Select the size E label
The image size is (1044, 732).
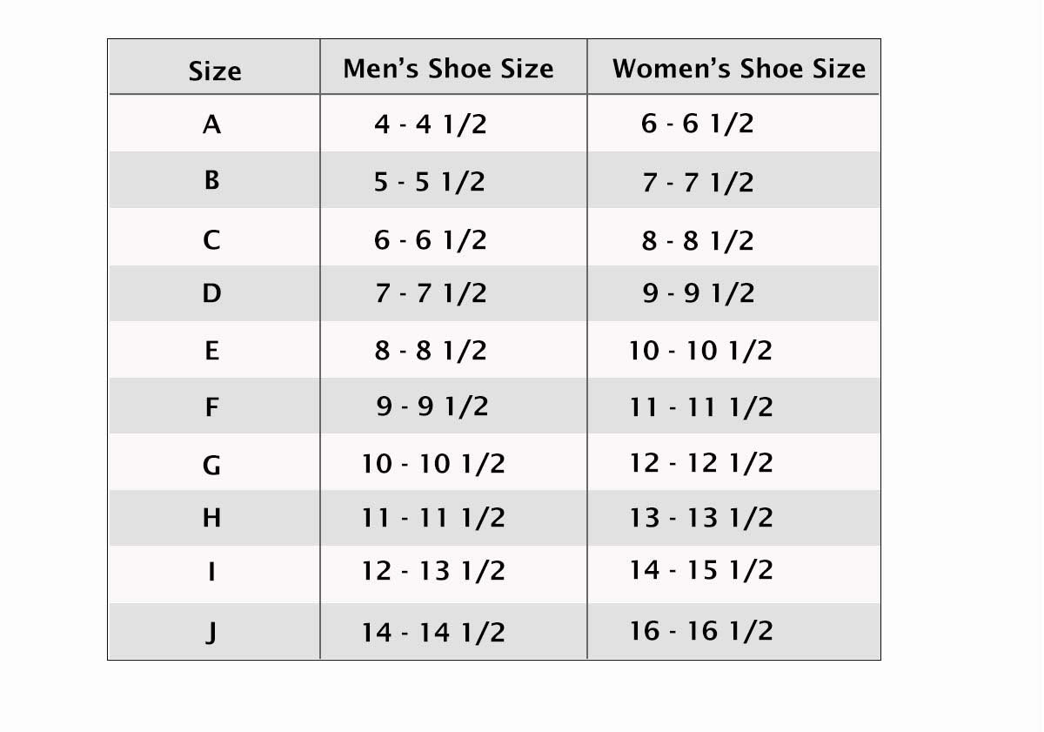211,351
